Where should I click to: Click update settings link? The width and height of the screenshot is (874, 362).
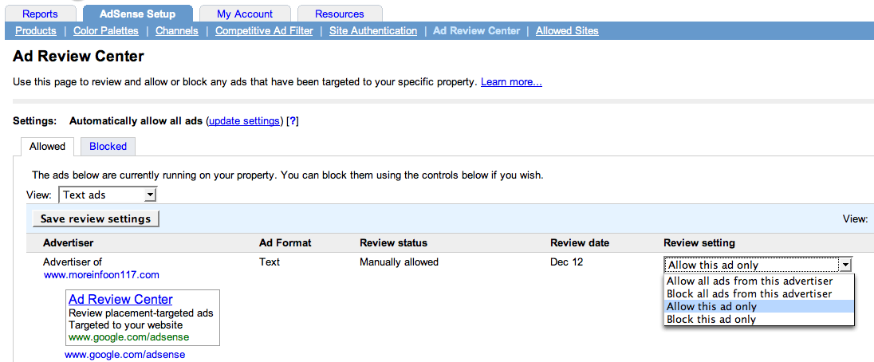point(244,121)
